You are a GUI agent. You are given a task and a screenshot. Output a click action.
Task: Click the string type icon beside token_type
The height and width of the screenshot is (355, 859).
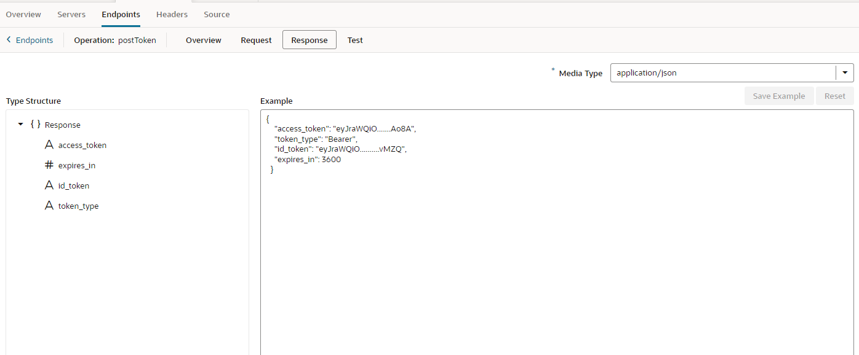[49, 206]
